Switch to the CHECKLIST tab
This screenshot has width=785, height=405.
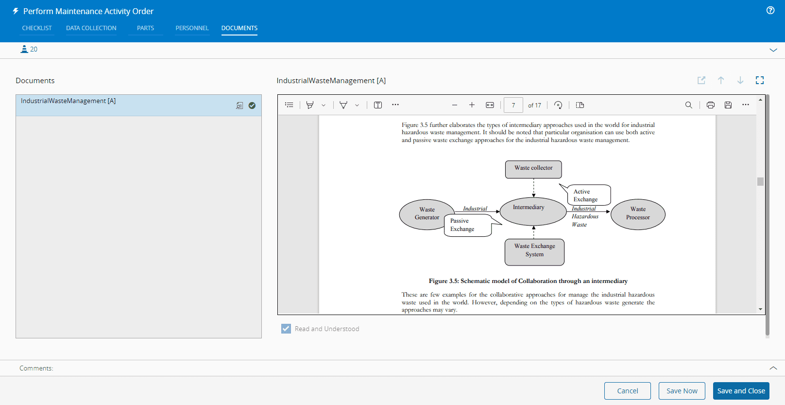coord(37,28)
